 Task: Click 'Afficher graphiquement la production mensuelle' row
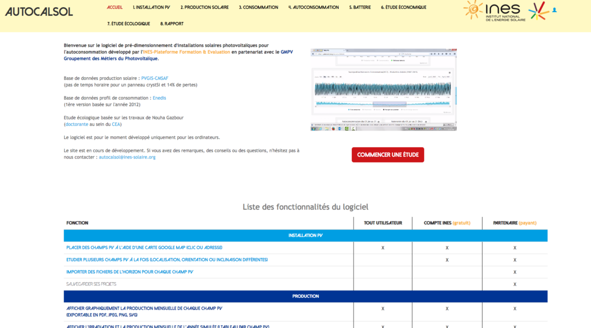click(x=306, y=312)
